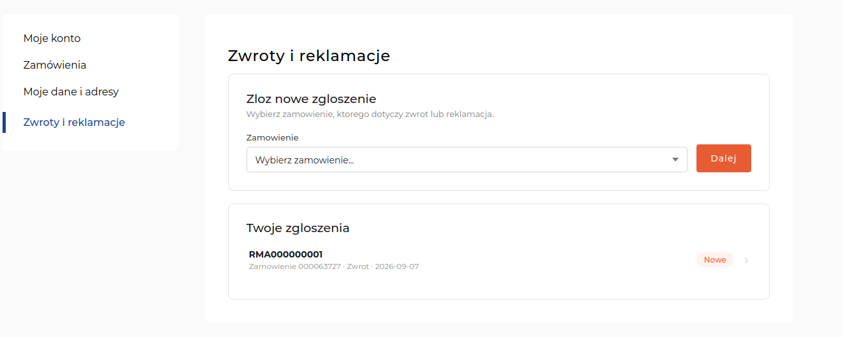
Task: Open the RMA000000001 chevron arrow
Action: (x=746, y=260)
